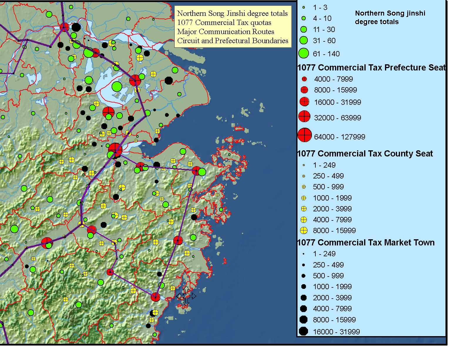Click the "1077 Commercial Tax Prefecture Seat" heading
Viewport: 449px width, 347px height.
(371, 68)
